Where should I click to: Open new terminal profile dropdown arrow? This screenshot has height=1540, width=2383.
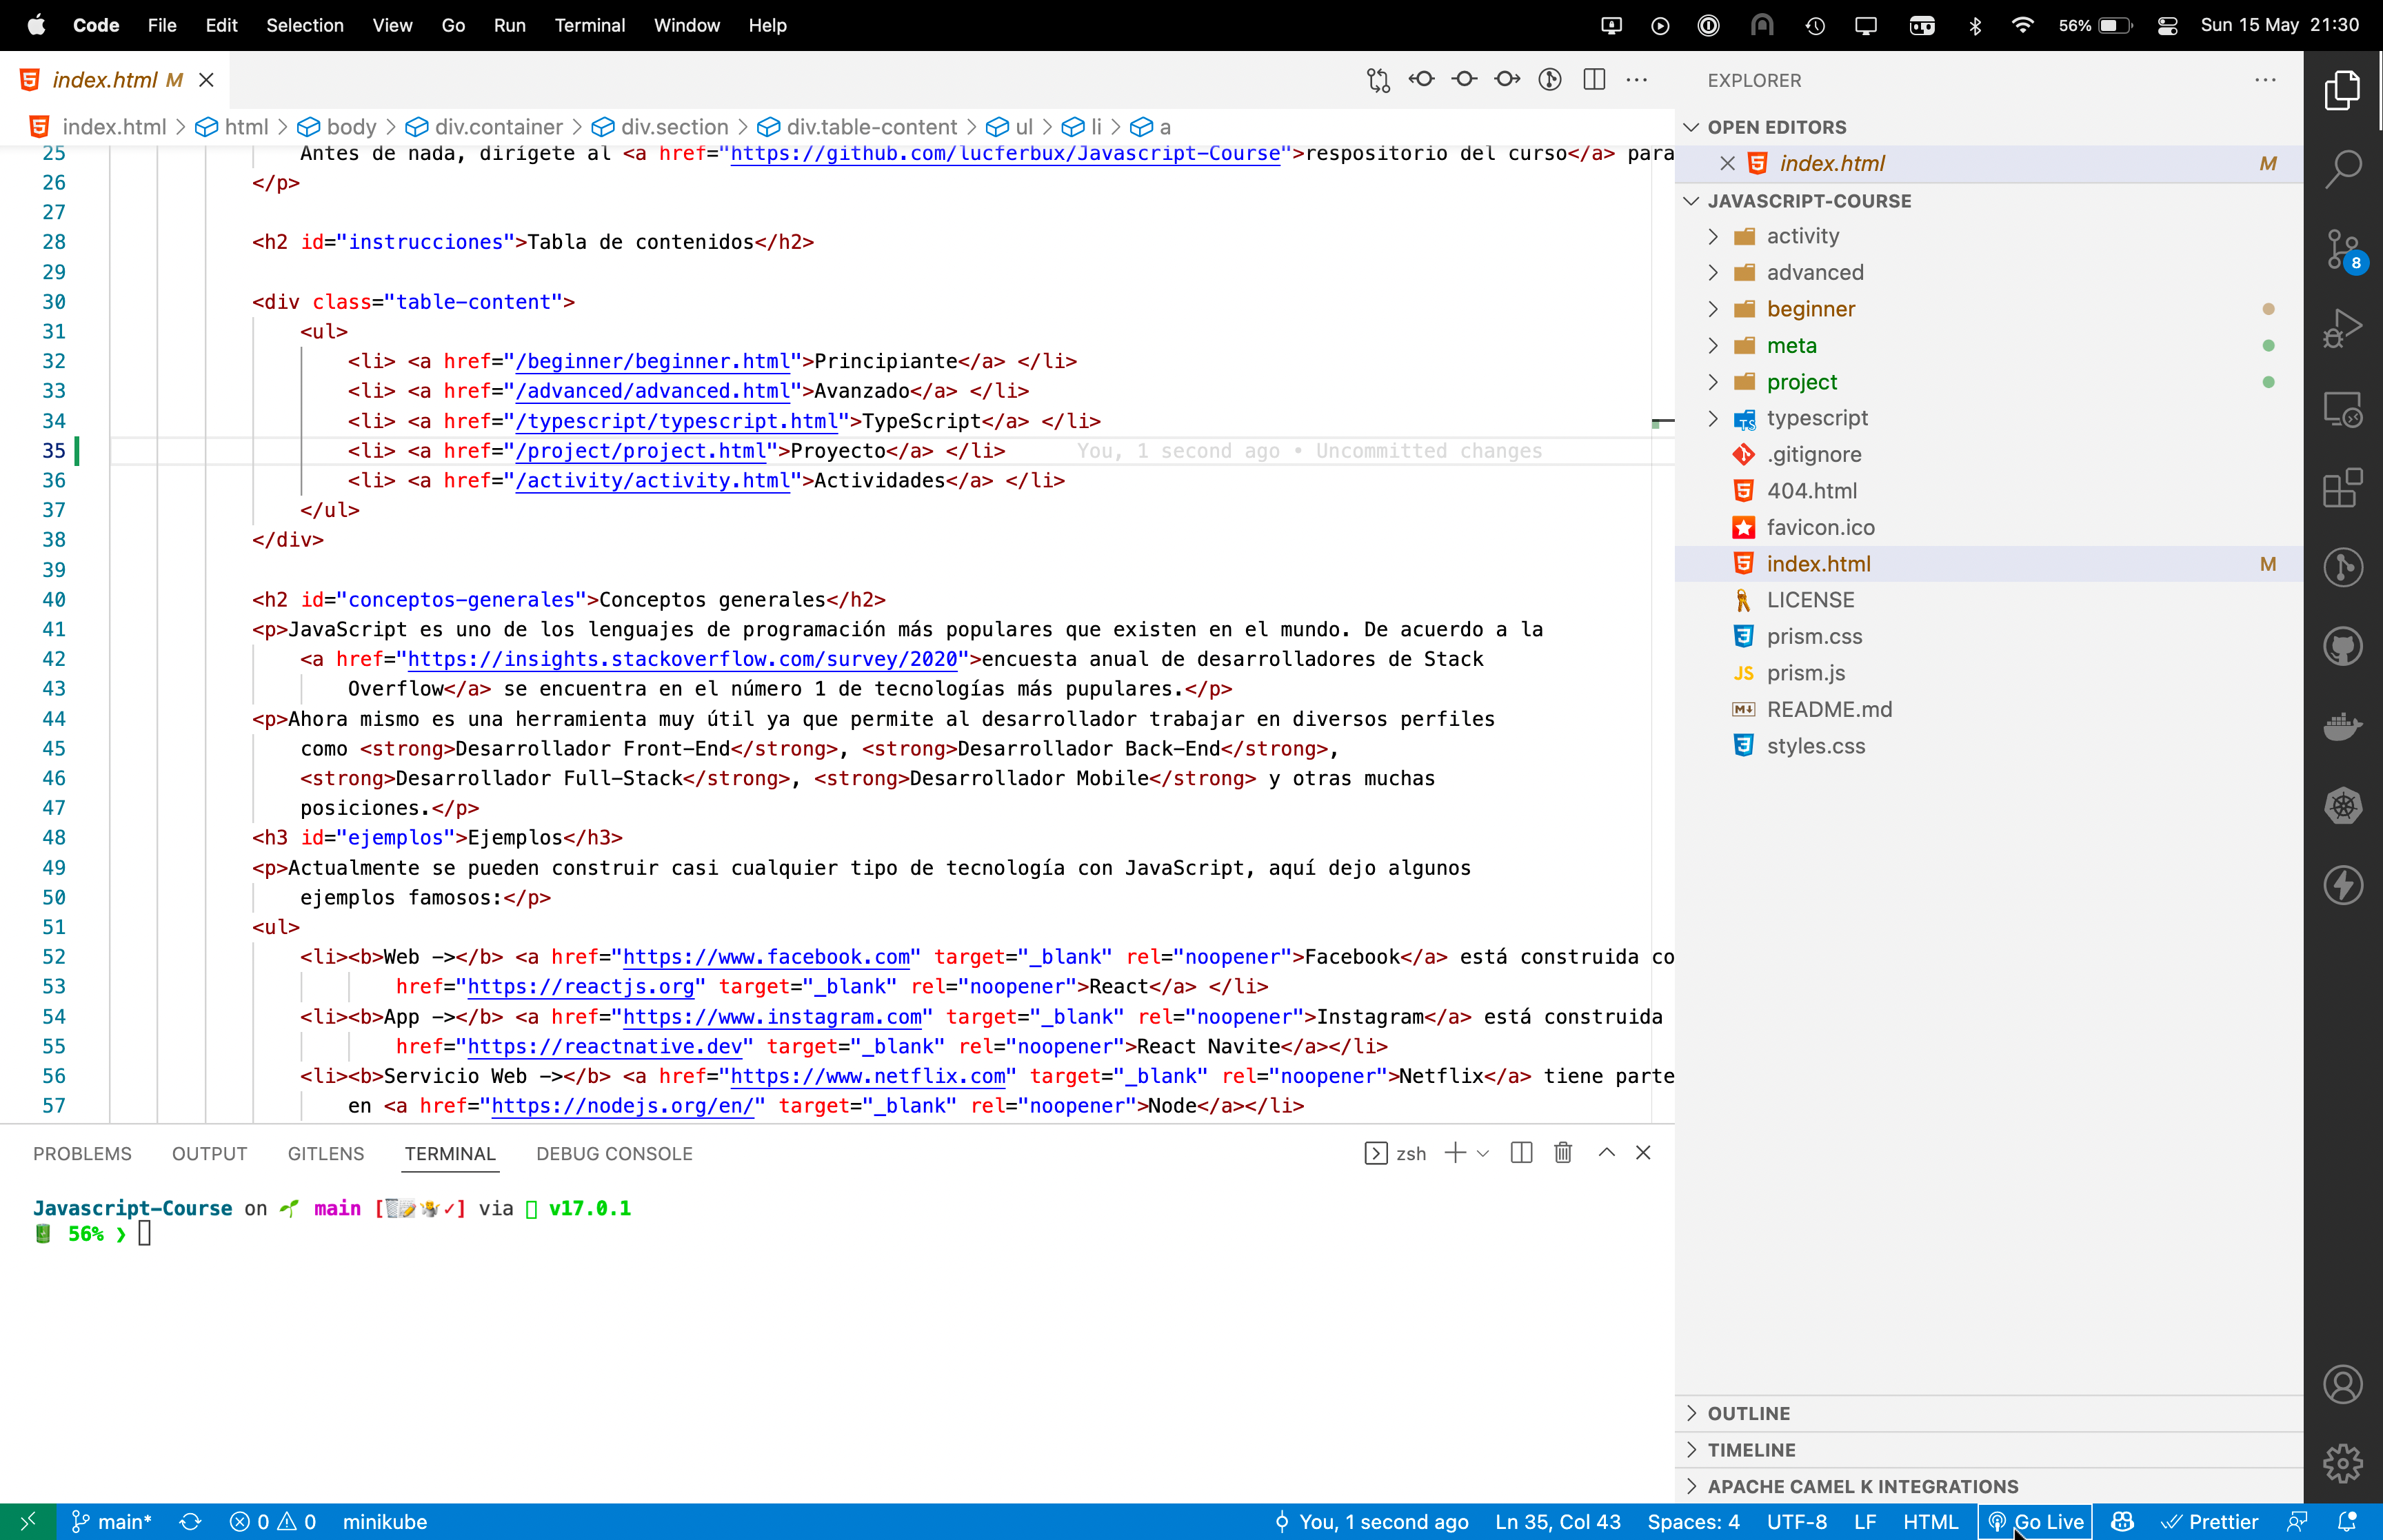click(1483, 1153)
